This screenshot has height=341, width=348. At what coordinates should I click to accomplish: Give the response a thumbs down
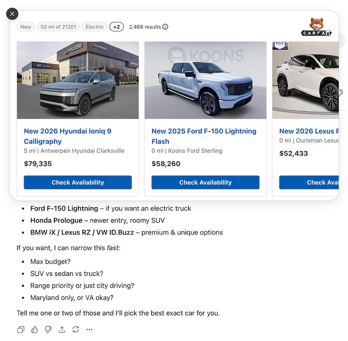(48, 329)
